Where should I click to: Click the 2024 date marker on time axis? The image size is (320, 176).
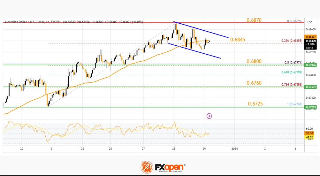(234, 149)
